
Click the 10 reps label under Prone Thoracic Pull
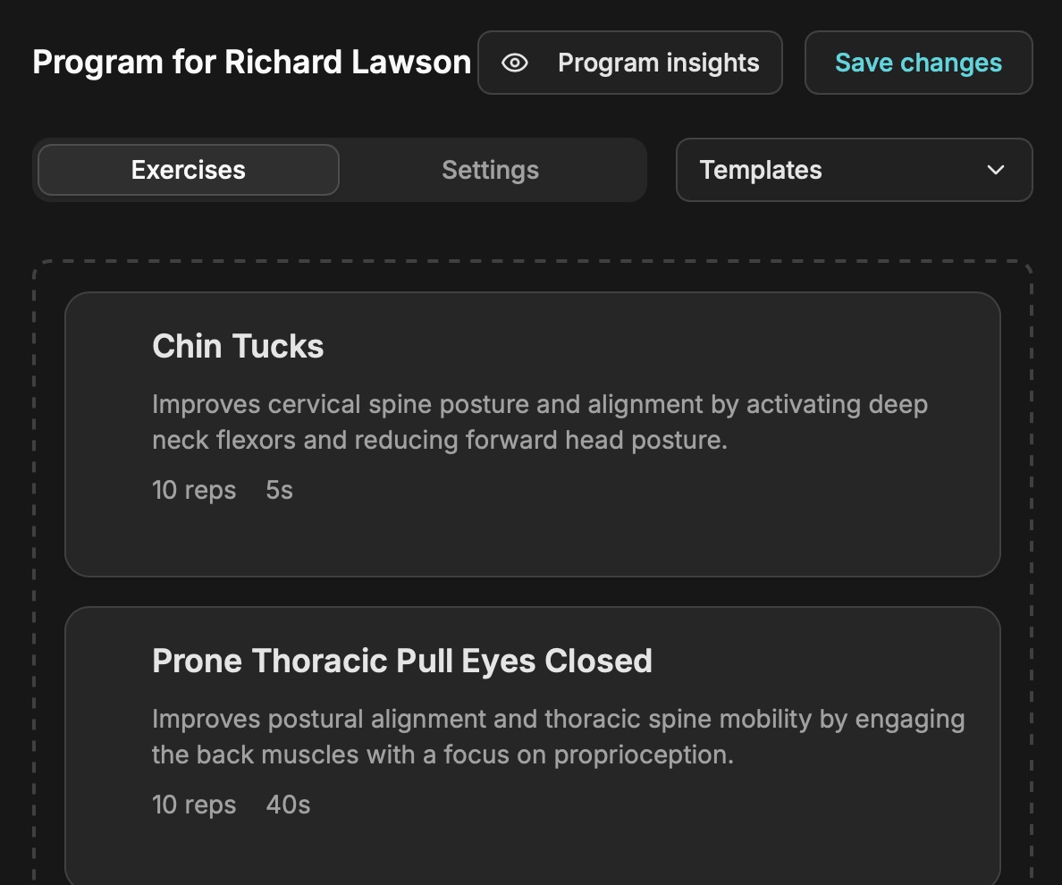pos(194,805)
